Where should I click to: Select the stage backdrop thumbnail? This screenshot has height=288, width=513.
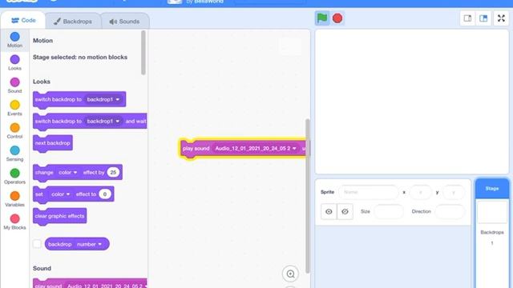click(x=492, y=212)
